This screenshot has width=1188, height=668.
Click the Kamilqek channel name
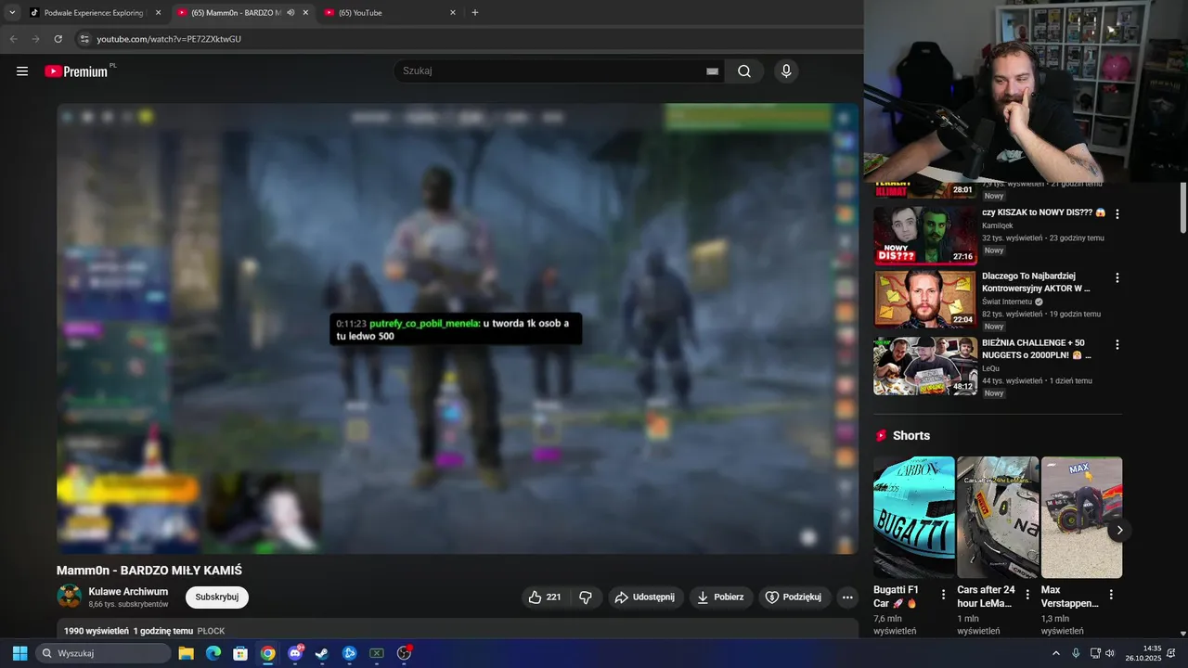[x=998, y=225]
